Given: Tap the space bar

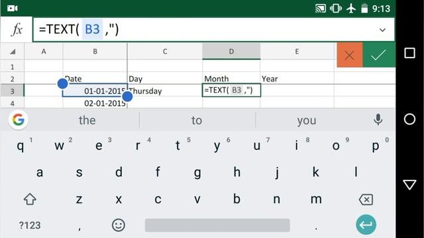Looking at the screenshot, I should [217, 225].
